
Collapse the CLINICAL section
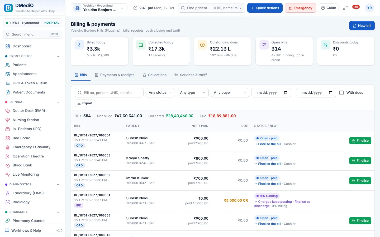(58, 102)
